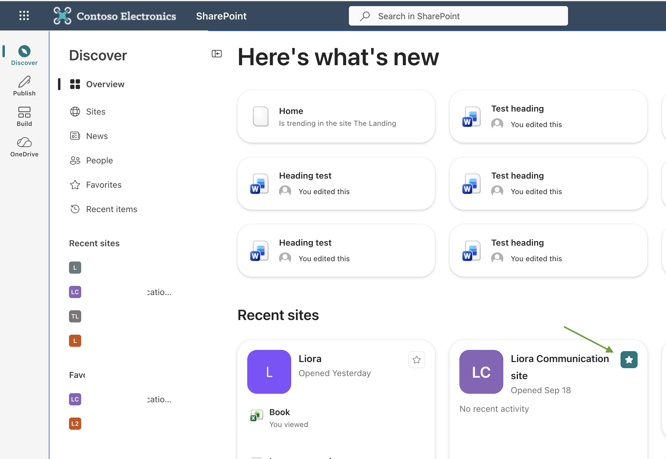Open bottom Test heading document card
Image resolution: width=666 pixels, height=459 pixels.
[548, 251]
